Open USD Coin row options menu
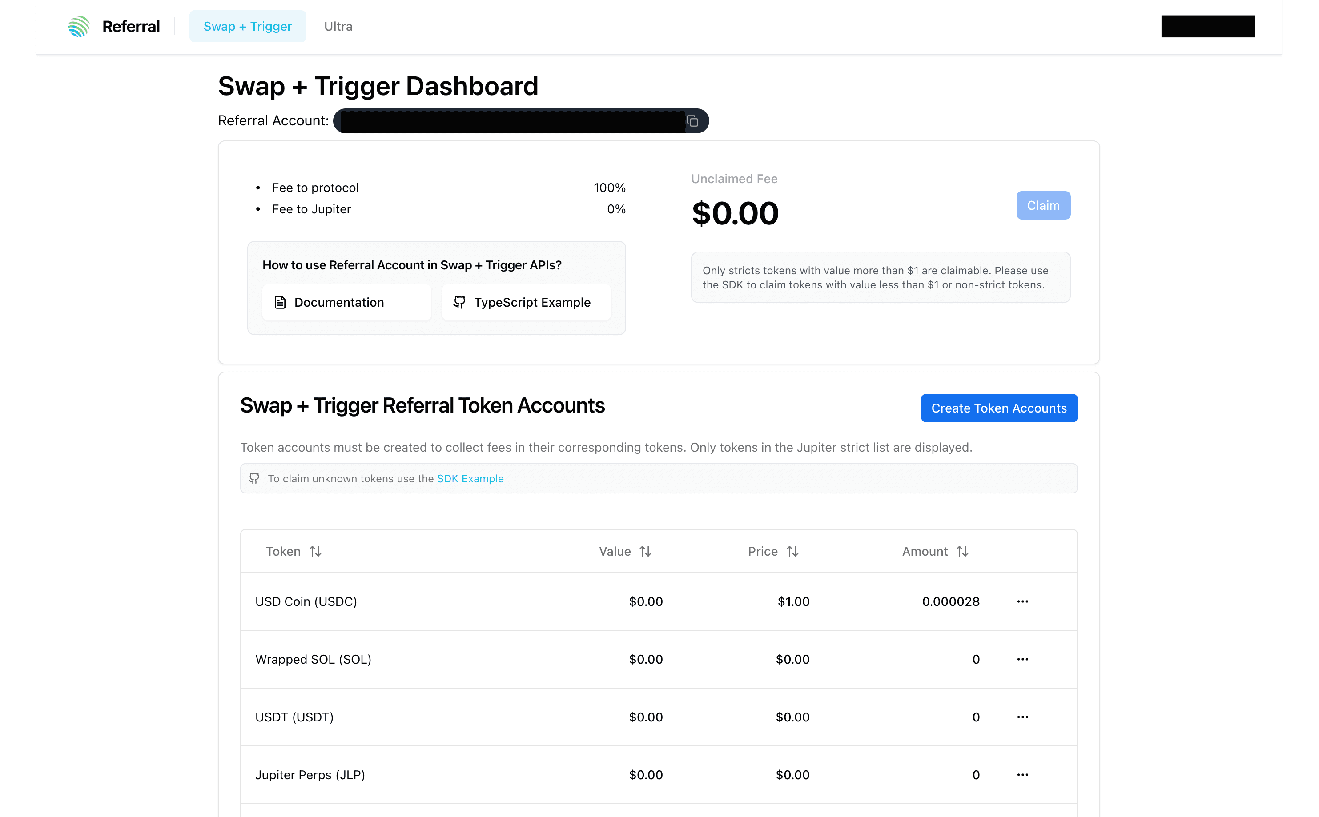 pos(1022,601)
